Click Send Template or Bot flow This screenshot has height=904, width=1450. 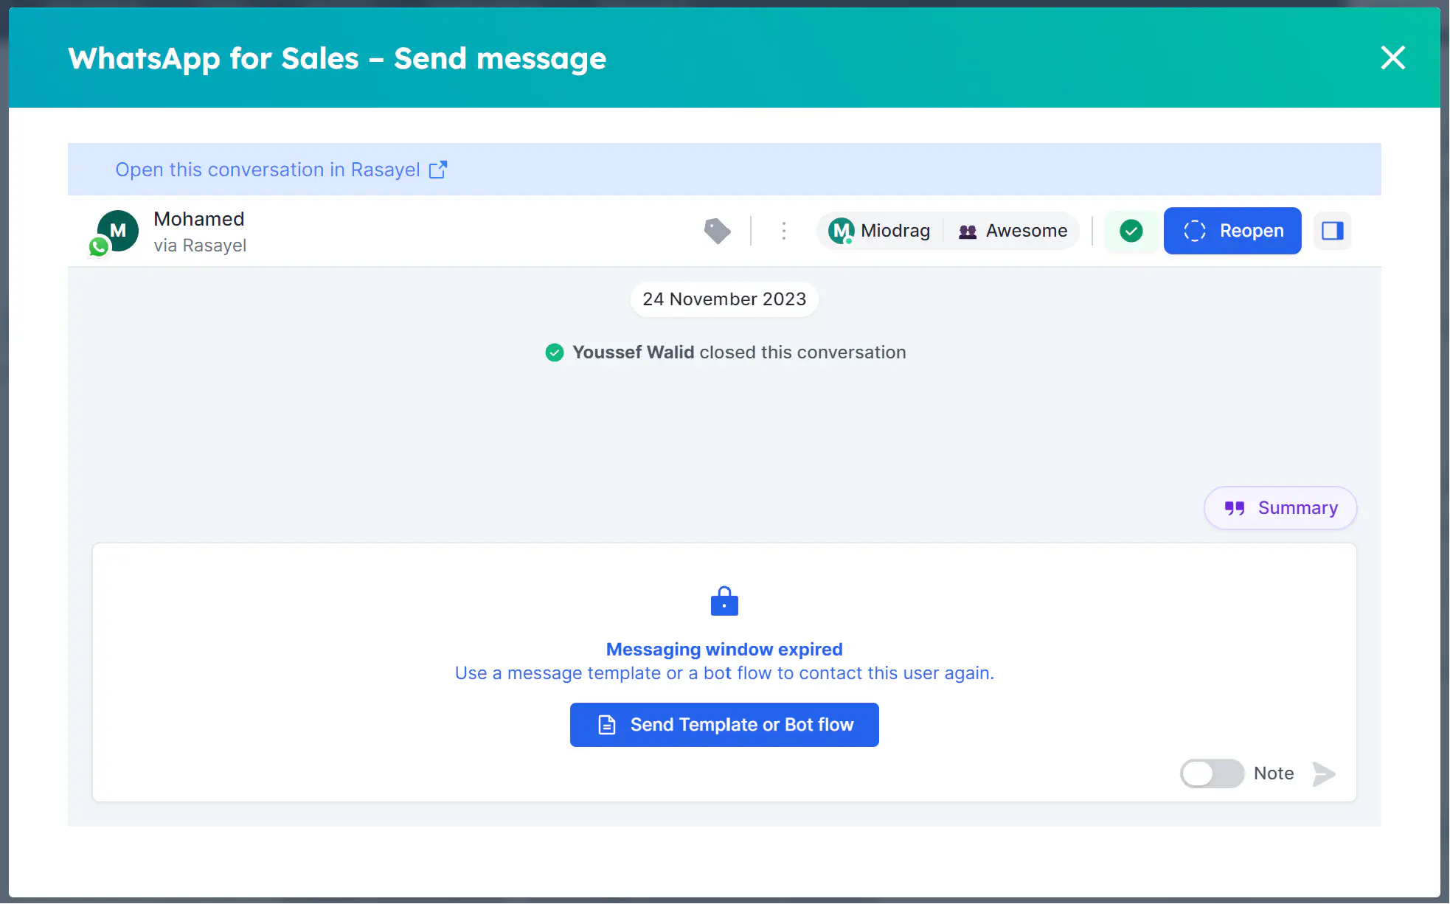pyautogui.click(x=724, y=725)
